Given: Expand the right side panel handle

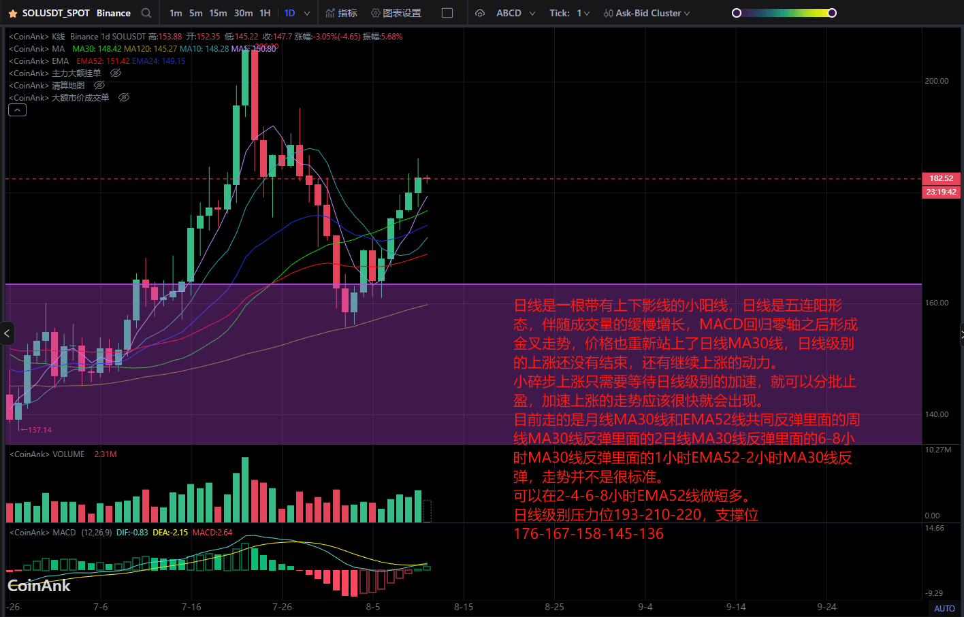Looking at the screenshot, I should [x=961, y=333].
